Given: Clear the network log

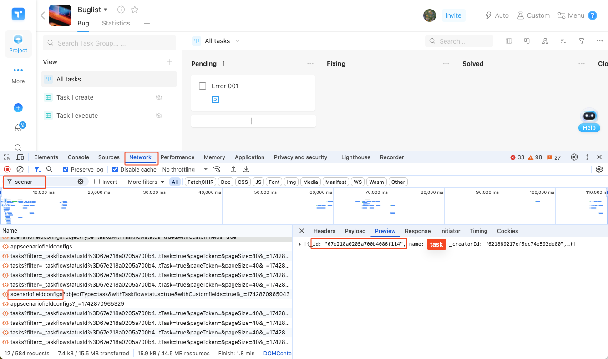Looking at the screenshot, I should tap(20, 169).
